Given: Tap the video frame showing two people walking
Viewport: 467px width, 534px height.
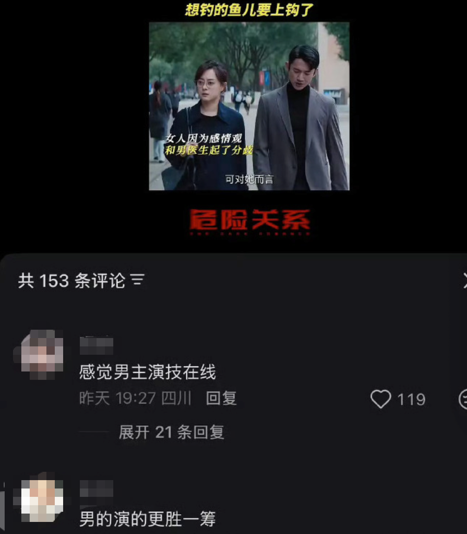Looking at the screenshot, I should pyautogui.click(x=249, y=106).
